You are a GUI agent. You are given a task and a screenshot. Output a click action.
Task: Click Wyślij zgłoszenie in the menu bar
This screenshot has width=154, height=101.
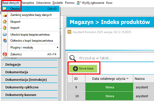(93, 3)
